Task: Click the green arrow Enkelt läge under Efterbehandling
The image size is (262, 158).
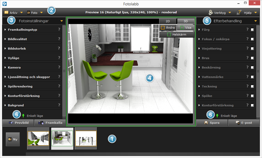Action: 217,116
